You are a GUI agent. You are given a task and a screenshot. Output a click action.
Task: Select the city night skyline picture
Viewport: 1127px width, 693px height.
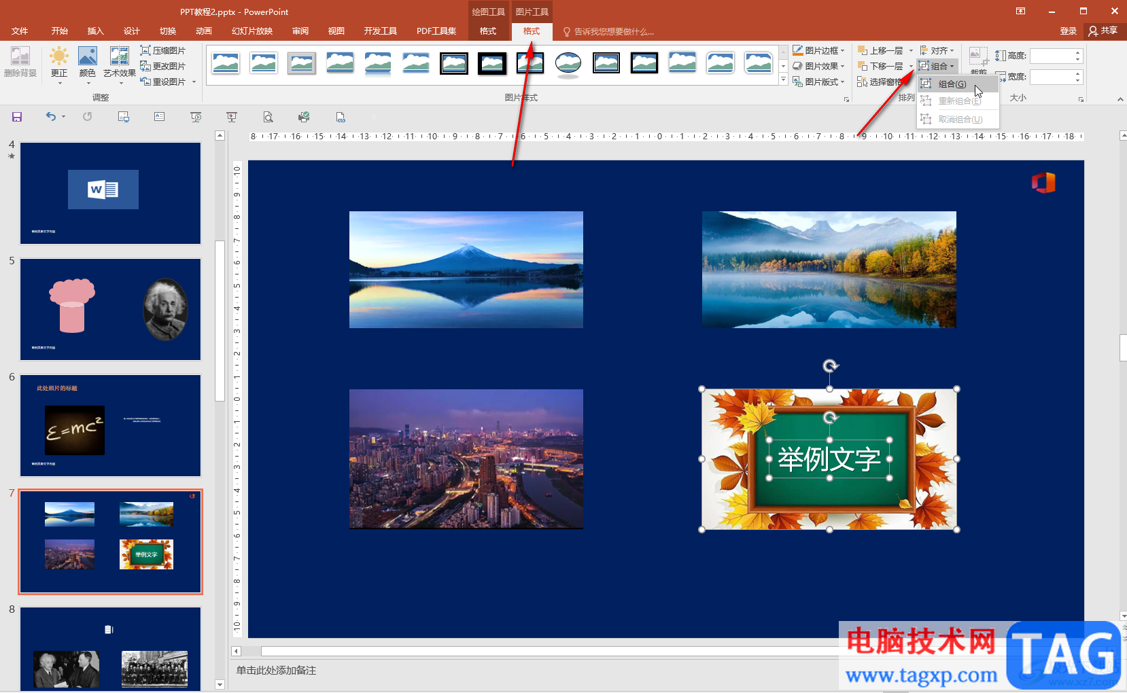point(466,459)
